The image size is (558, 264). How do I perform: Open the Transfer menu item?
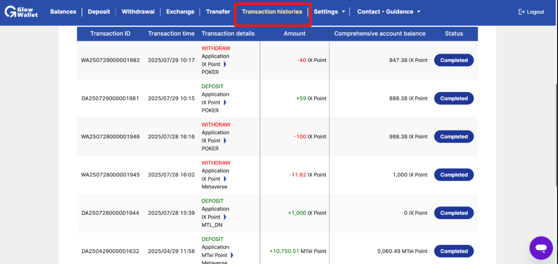pos(218,12)
